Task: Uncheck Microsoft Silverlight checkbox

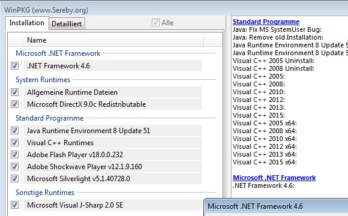Action: [14, 178]
